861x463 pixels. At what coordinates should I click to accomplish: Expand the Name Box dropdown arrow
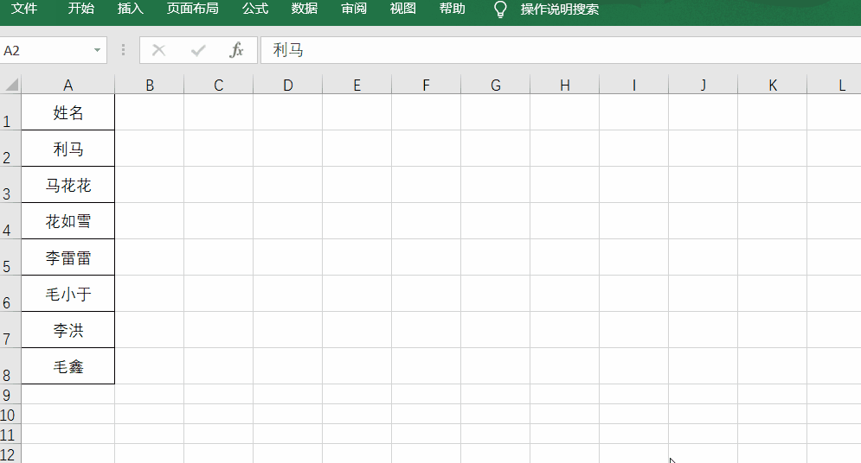pos(97,50)
